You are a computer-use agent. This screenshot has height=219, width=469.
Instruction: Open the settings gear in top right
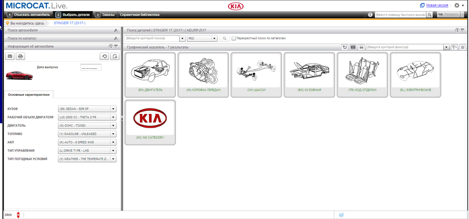[457, 5]
